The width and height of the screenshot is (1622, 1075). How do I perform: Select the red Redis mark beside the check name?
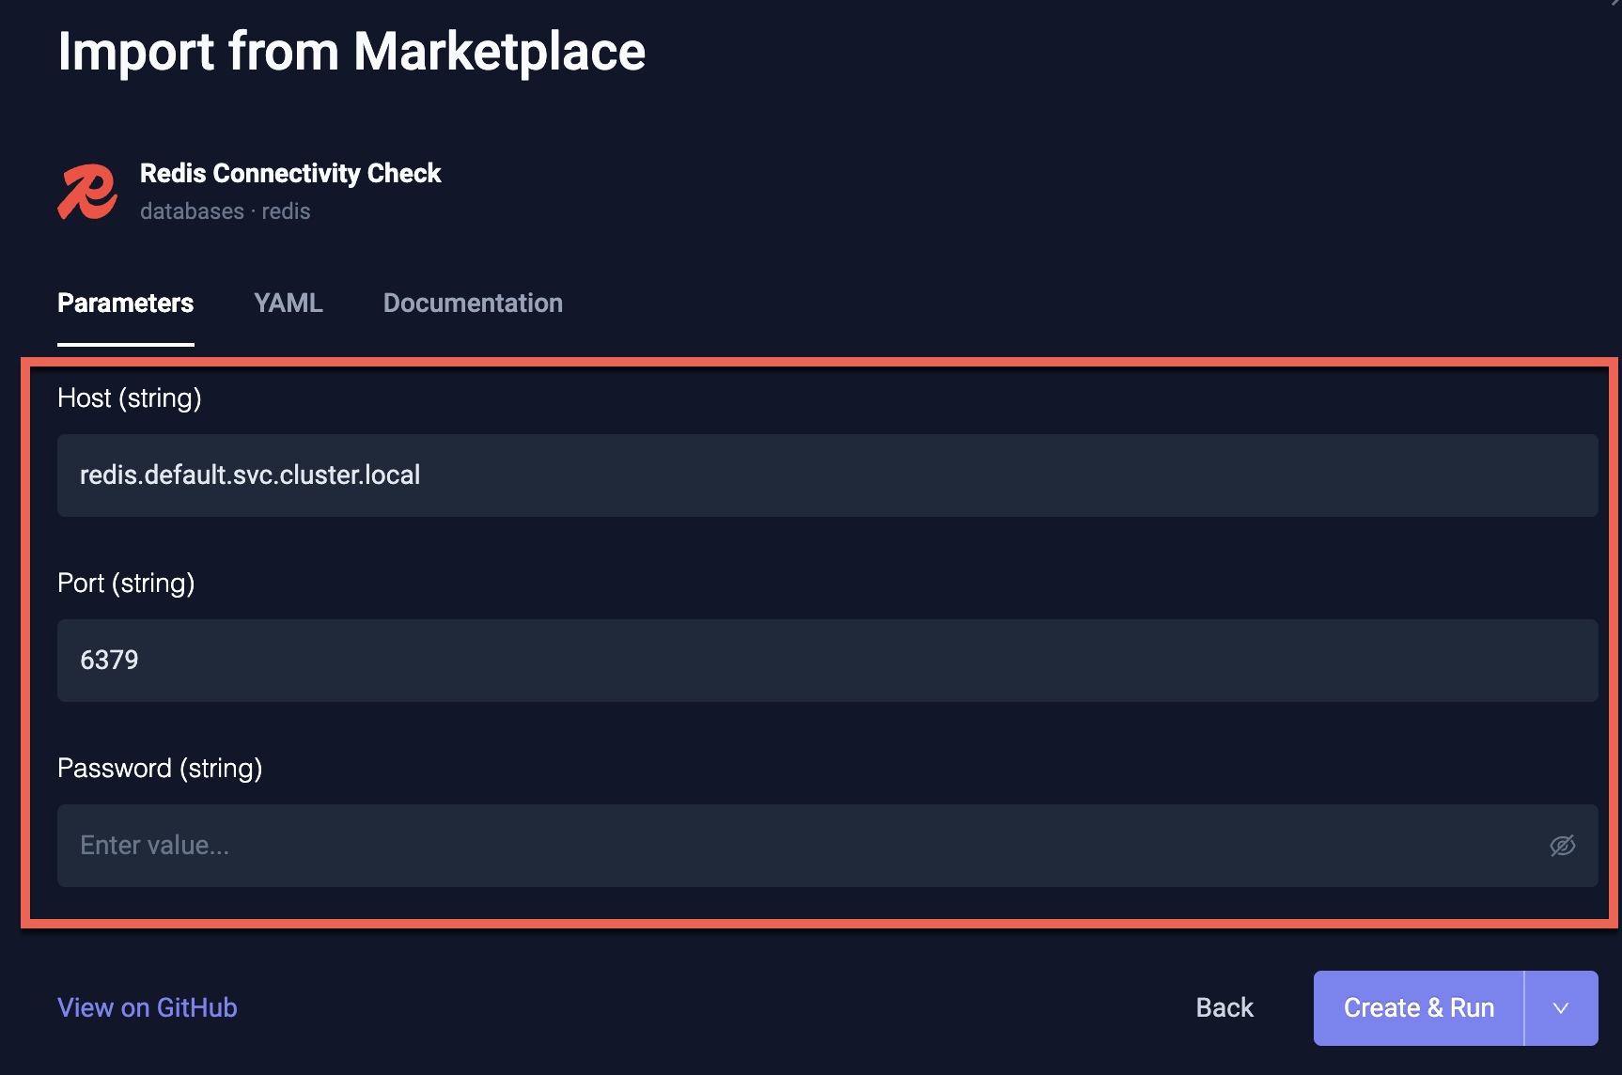(88, 191)
